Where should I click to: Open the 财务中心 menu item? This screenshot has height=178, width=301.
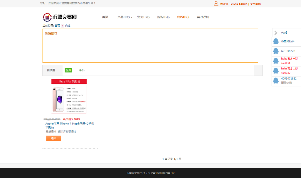[x=143, y=17]
